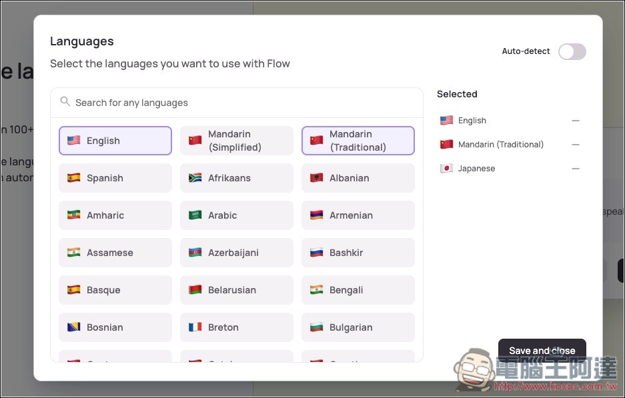625x398 pixels.
Task: Deselect the Mandarin (Traditional) language tile
Action: tap(358, 141)
